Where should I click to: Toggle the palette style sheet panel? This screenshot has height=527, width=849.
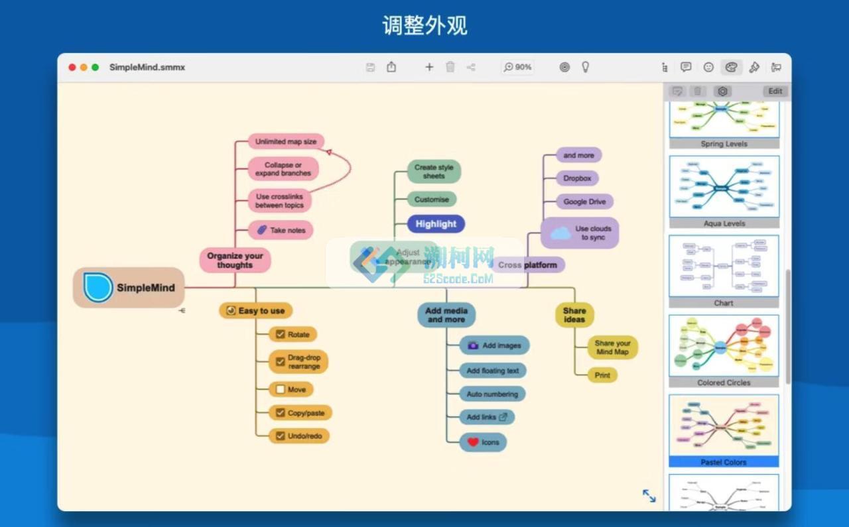pyautogui.click(x=732, y=67)
